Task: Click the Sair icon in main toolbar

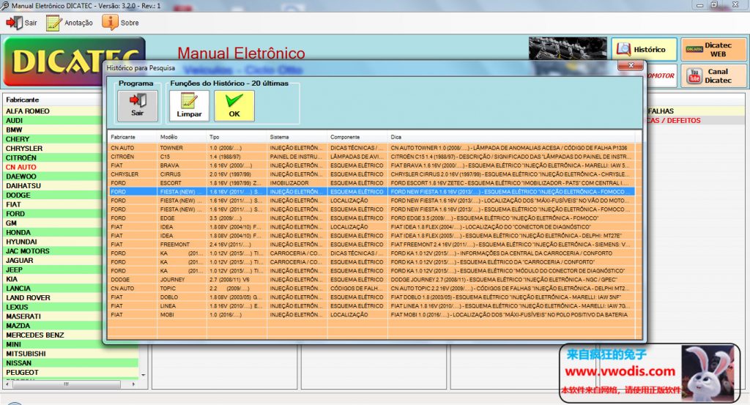Action: click(15, 23)
